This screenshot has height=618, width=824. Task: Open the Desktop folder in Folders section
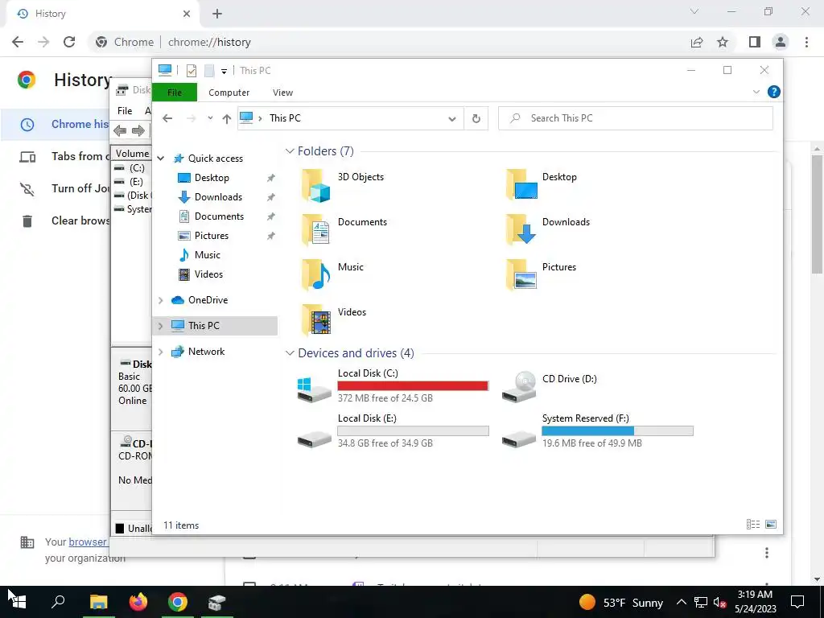point(521,185)
